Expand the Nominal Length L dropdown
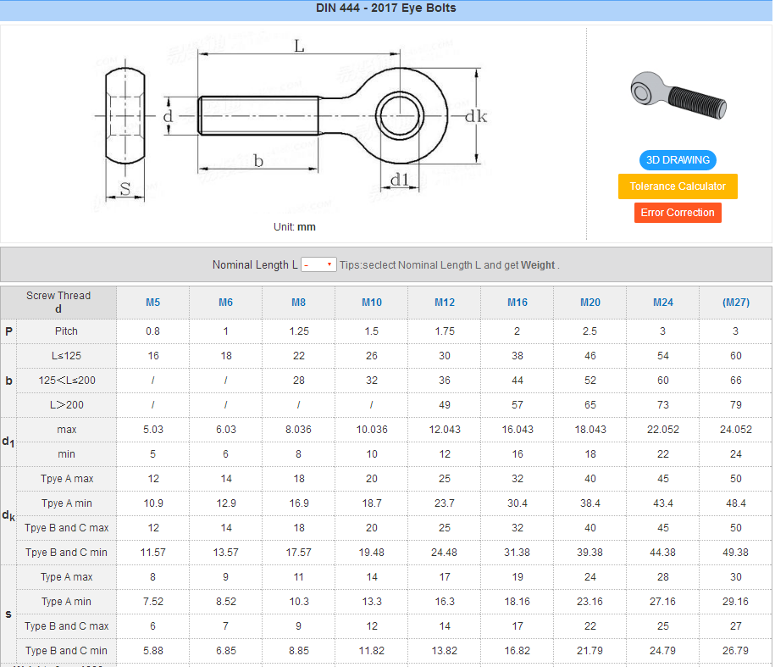 (x=318, y=264)
